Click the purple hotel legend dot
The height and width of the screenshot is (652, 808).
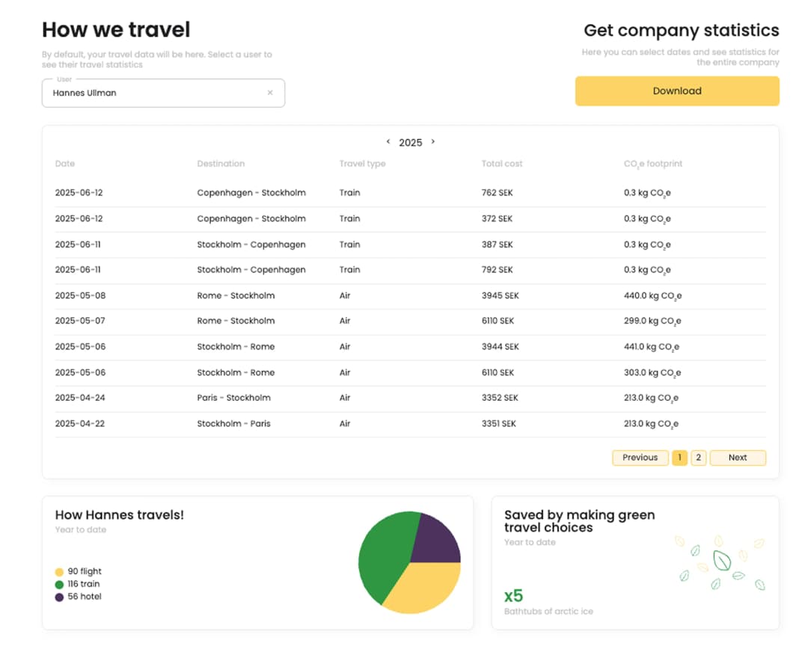(x=60, y=597)
